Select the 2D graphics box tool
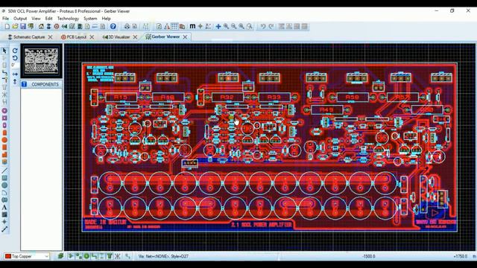 tap(4, 178)
